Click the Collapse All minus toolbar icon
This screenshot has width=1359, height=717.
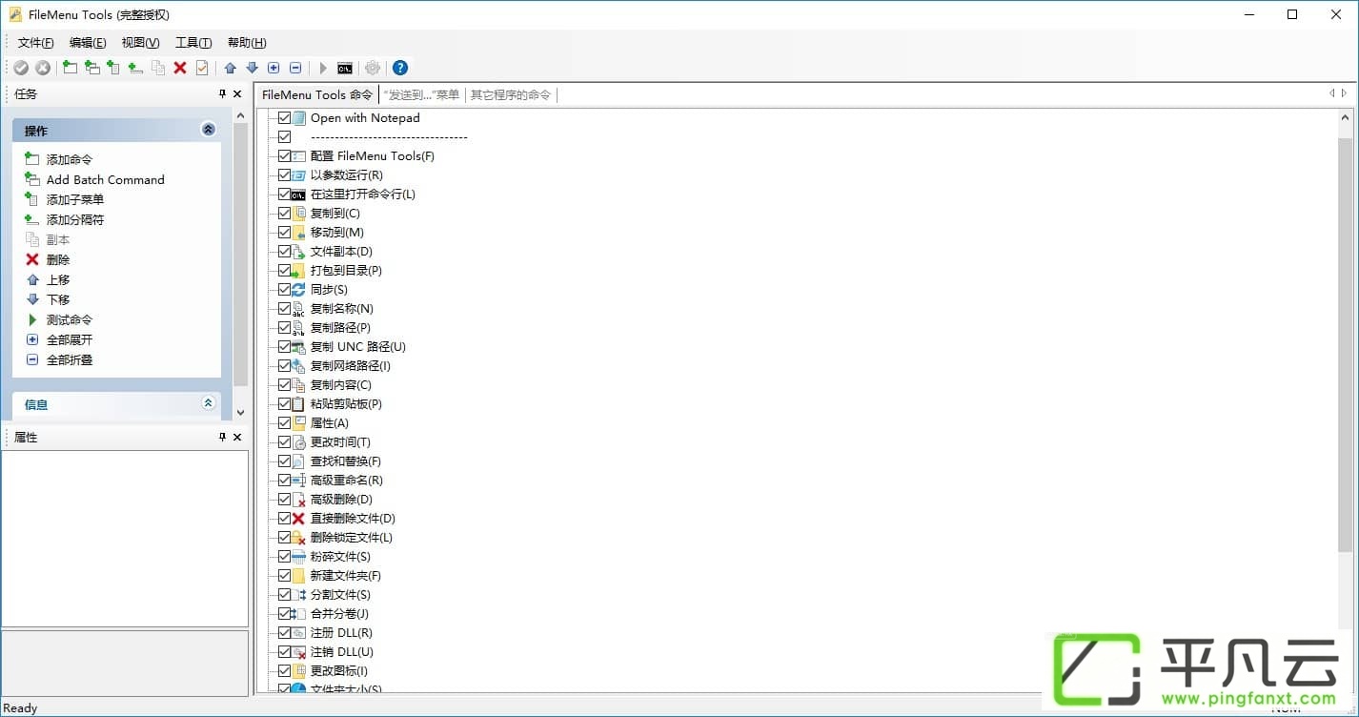(x=295, y=68)
